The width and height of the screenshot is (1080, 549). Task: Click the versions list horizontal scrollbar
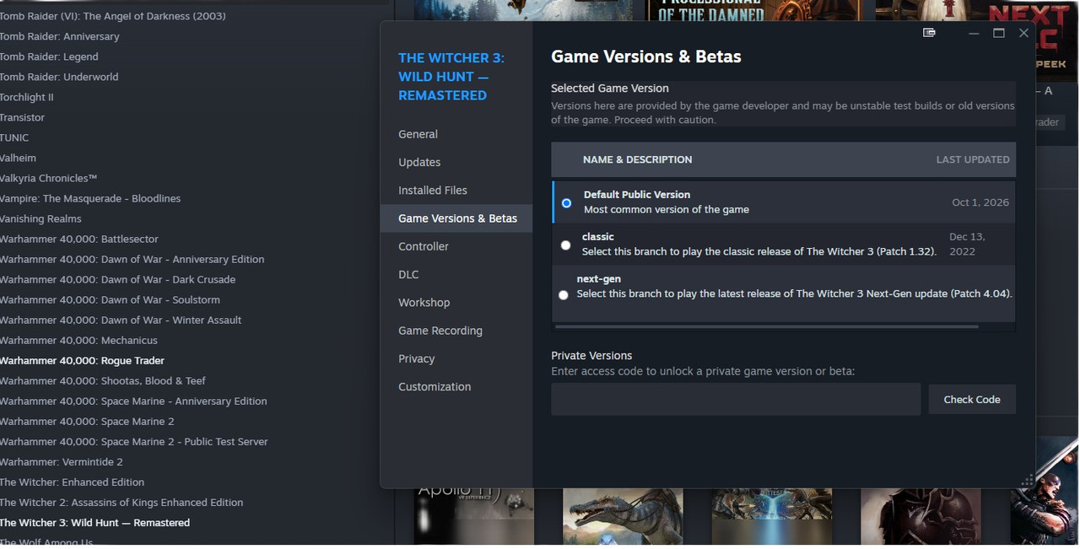[766, 326]
